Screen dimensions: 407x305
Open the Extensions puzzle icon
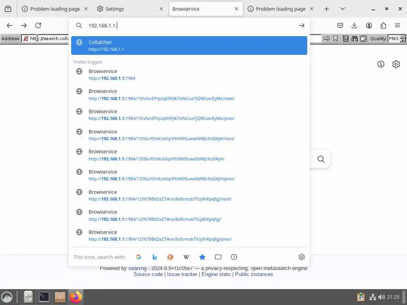[383, 25]
